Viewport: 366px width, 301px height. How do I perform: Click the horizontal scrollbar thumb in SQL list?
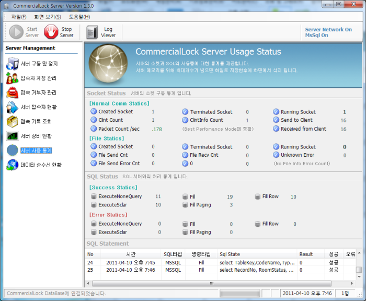212,284
